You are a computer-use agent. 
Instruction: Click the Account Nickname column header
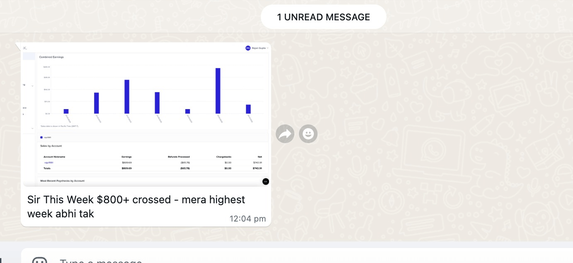tap(54, 157)
